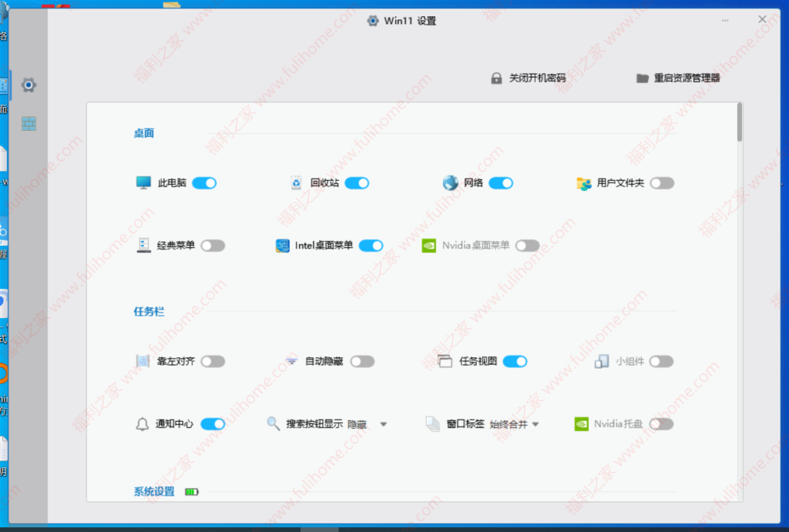Click the Nvidia 桌面菜单 green icon

click(x=428, y=245)
